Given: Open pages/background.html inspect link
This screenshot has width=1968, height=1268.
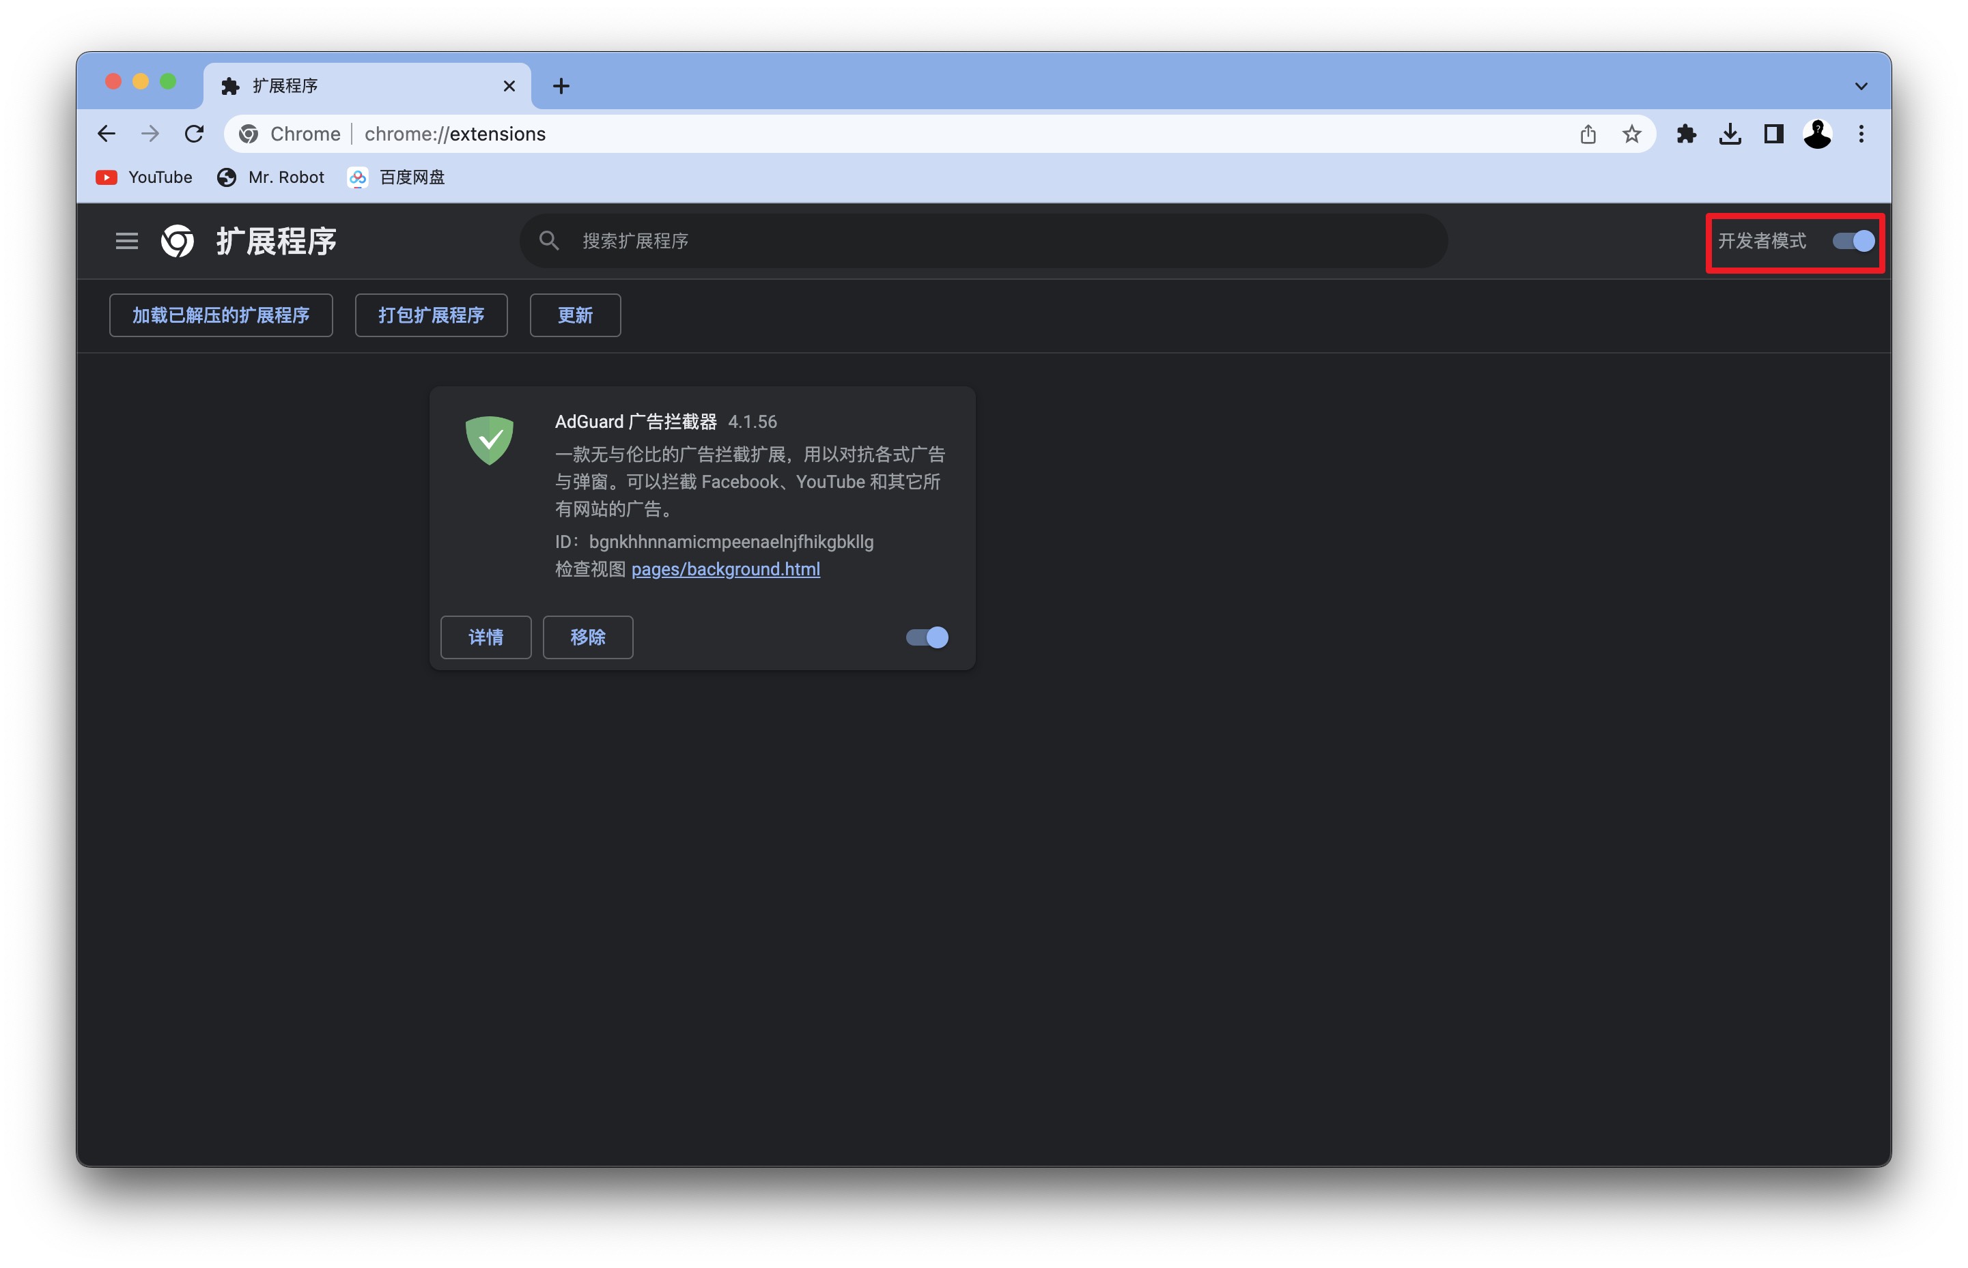Looking at the screenshot, I should tap(725, 569).
